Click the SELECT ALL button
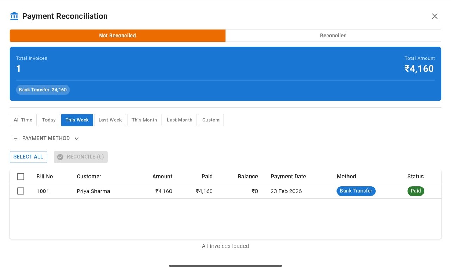 click(x=28, y=157)
